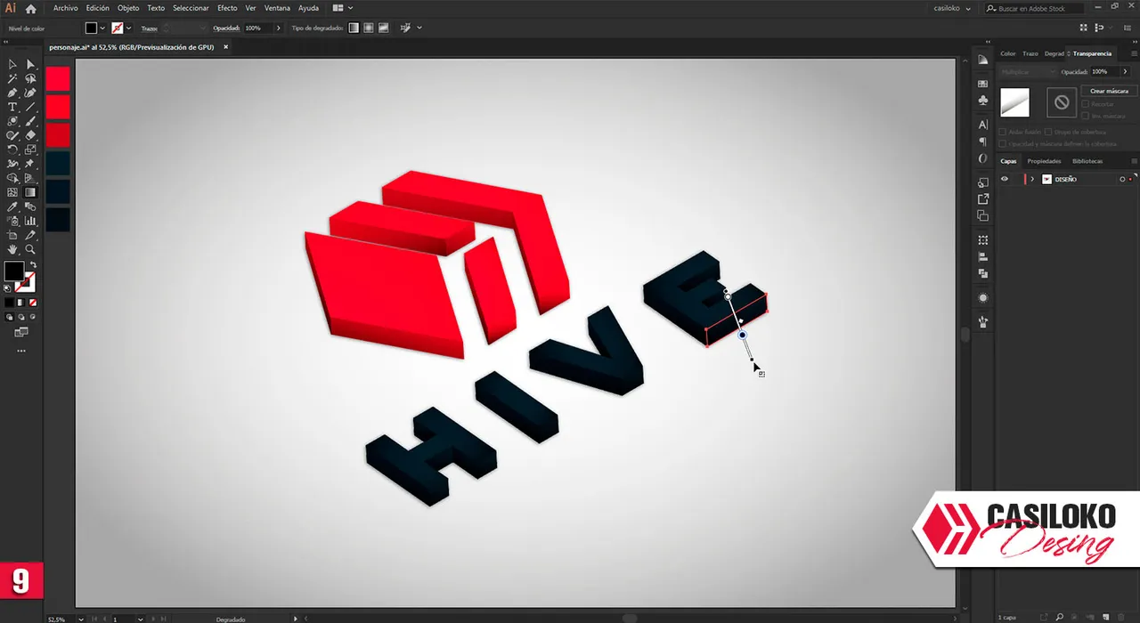Select the Paintbrush tool
The width and height of the screenshot is (1140, 623).
click(30, 121)
